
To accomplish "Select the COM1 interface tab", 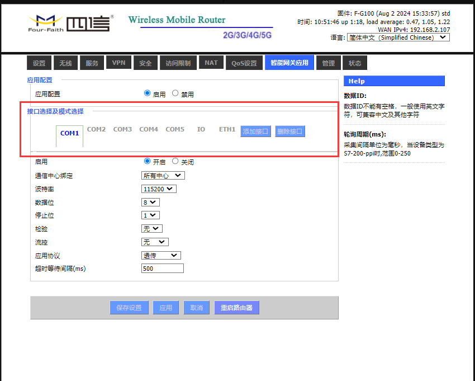I will (69, 133).
